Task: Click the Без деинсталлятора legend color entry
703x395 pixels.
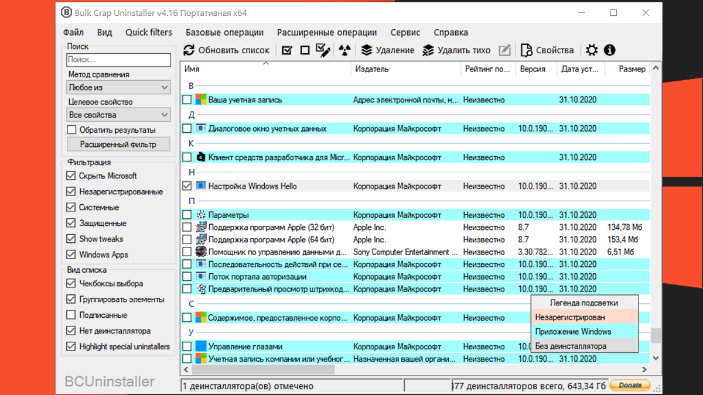Action: [x=584, y=346]
